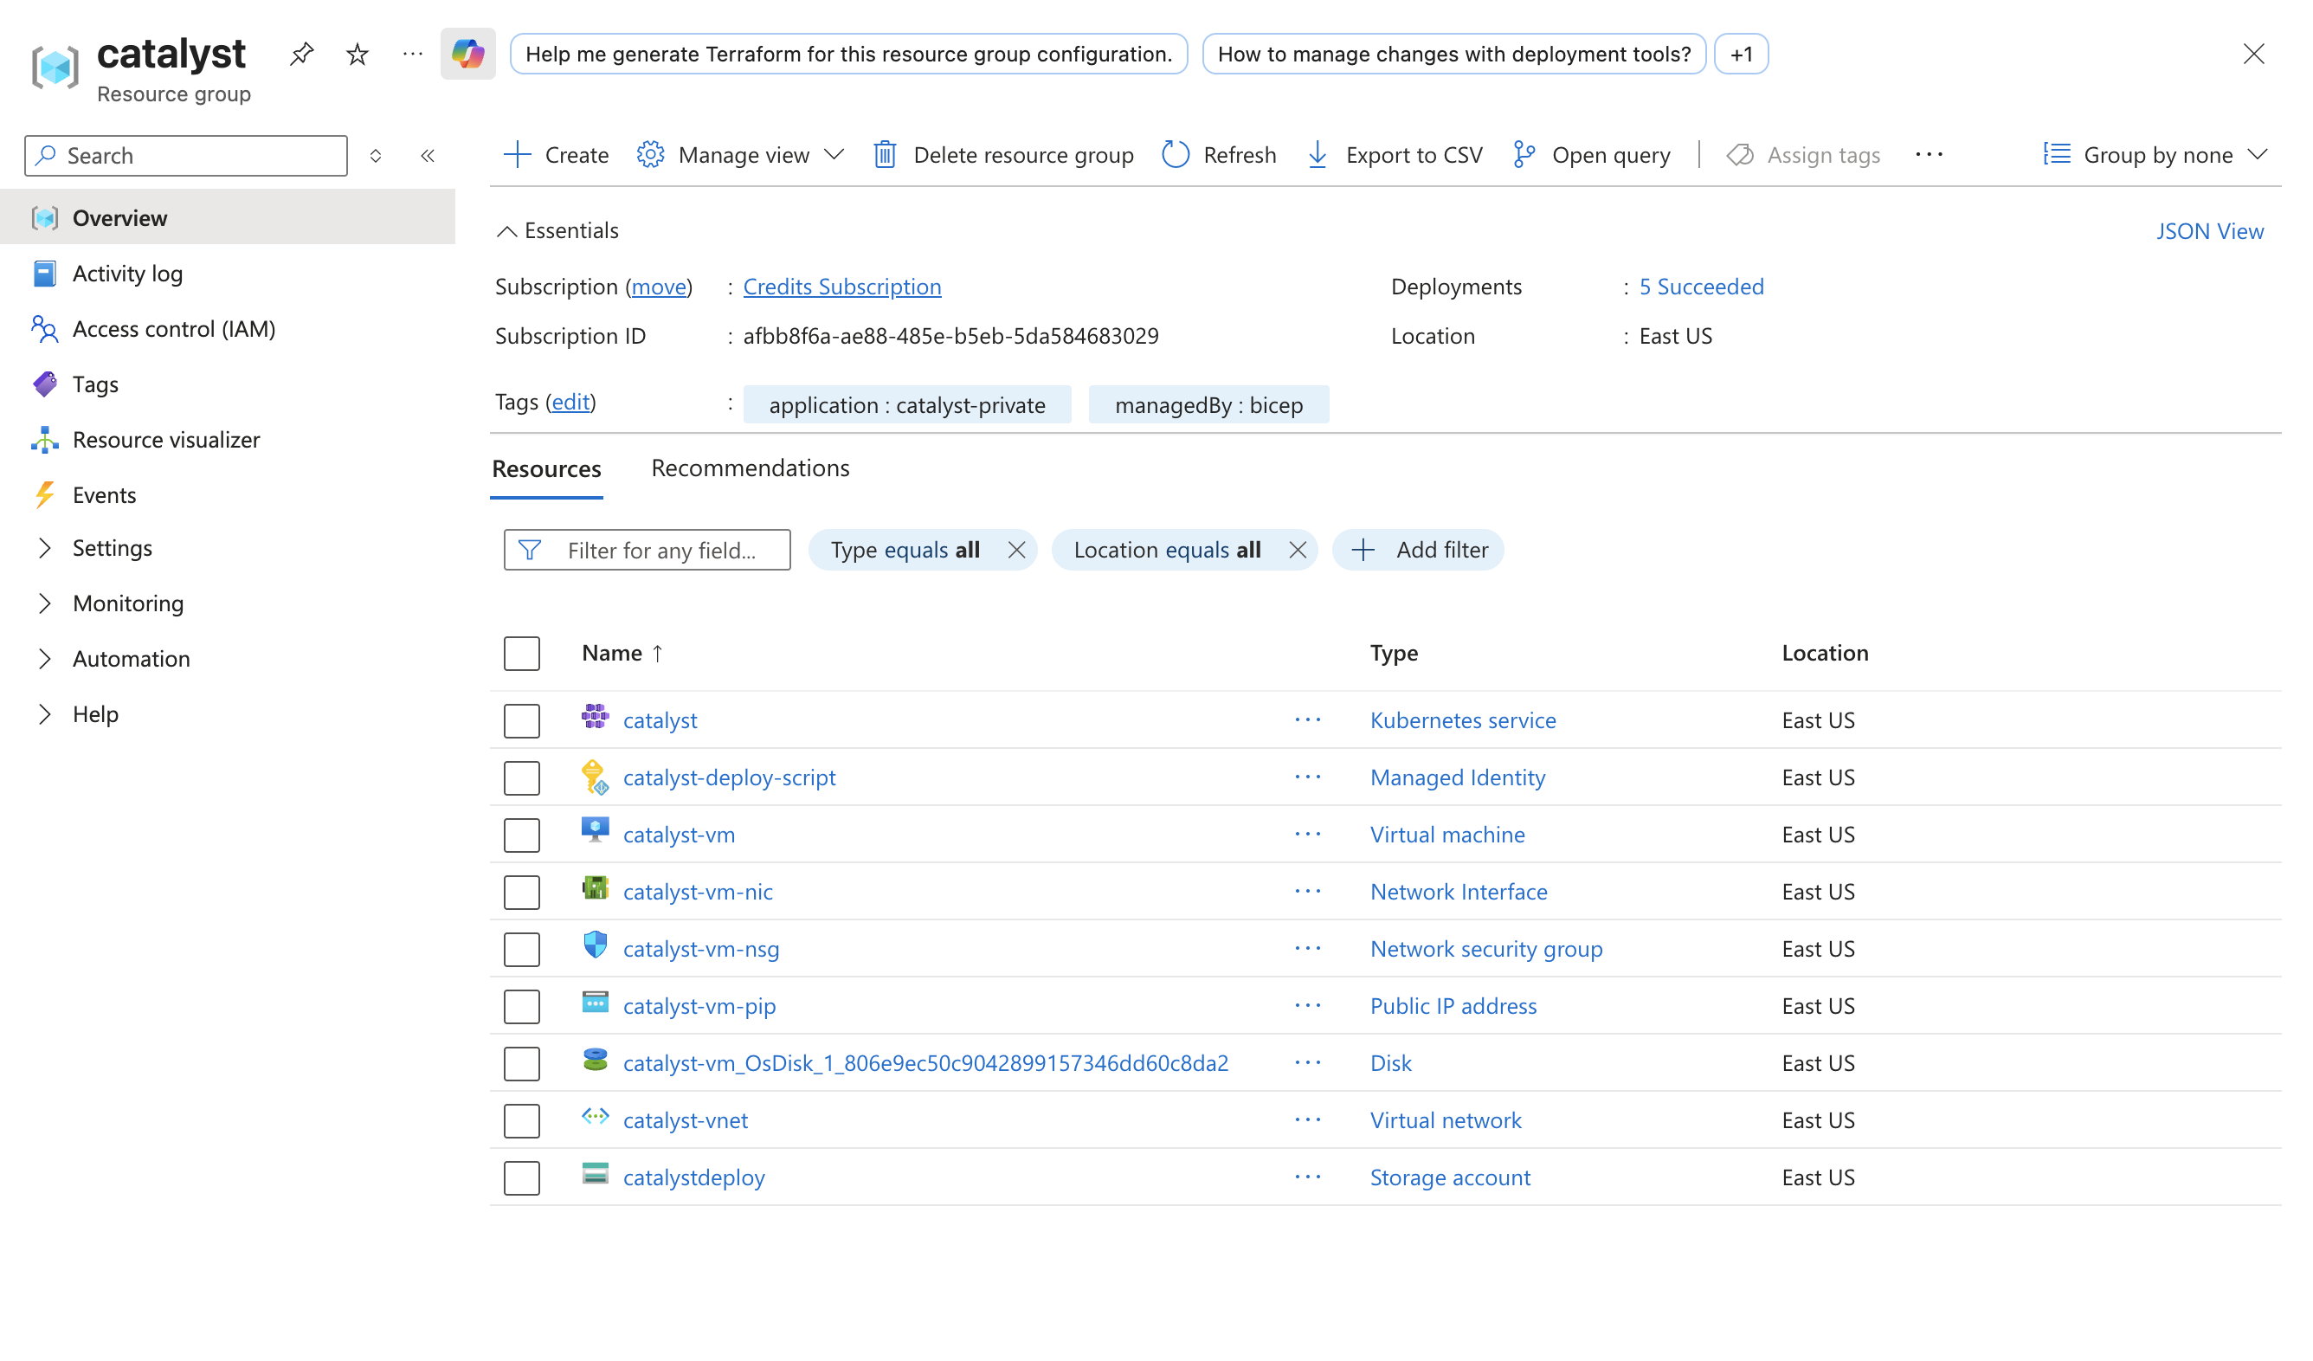Image resolution: width=2313 pixels, height=1361 pixels.
Task: Expand the Automation section
Action: [x=44, y=659]
